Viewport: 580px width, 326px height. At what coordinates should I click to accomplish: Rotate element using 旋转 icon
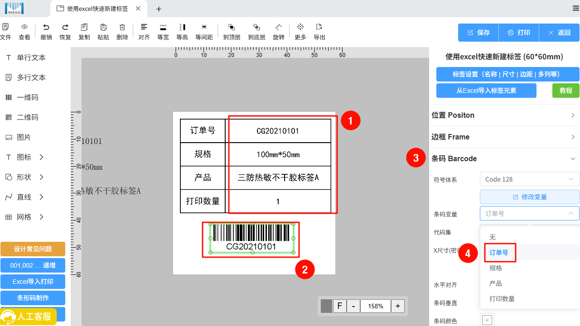coord(279,27)
